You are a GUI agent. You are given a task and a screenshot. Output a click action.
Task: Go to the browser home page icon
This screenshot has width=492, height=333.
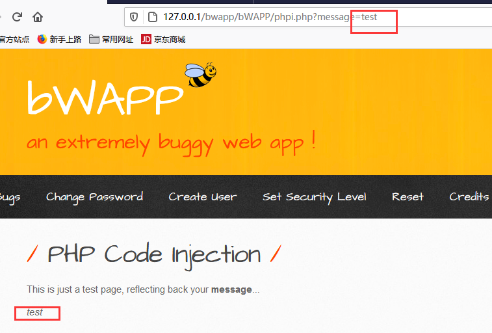[38, 17]
